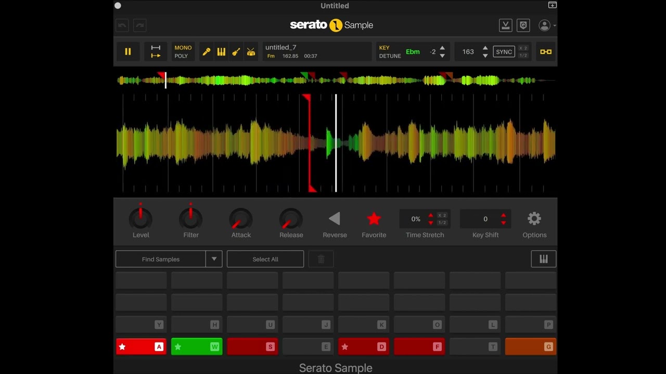666x374 pixels.
Task: Click the window icon in title bar
Action: click(x=552, y=5)
